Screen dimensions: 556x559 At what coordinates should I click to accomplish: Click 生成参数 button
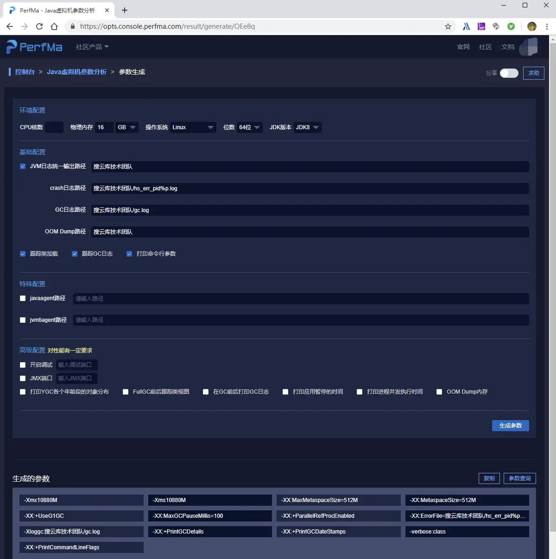coord(511,426)
